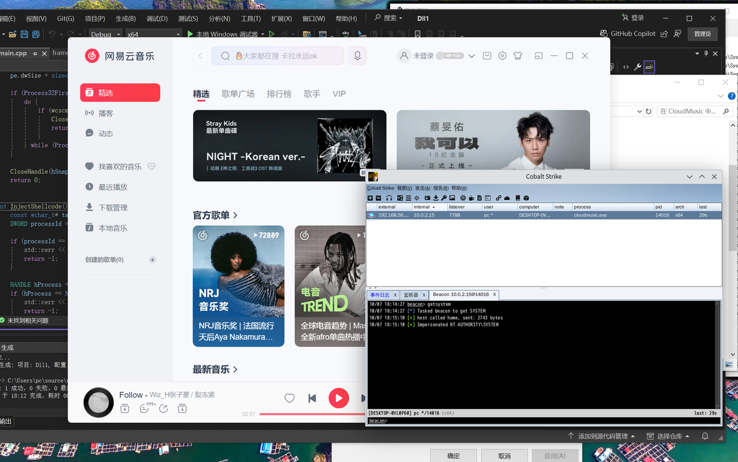Expand the user account dropdown chevron in NetEase Music
Image resolution: width=738 pixels, height=462 pixels.
click(471, 56)
